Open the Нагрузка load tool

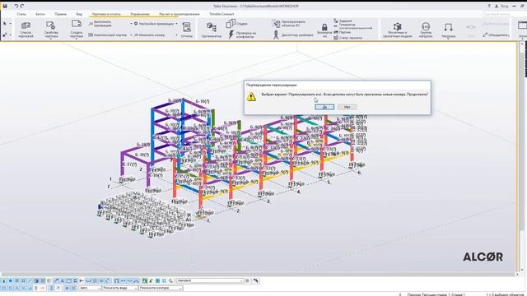[x=448, y=30]
